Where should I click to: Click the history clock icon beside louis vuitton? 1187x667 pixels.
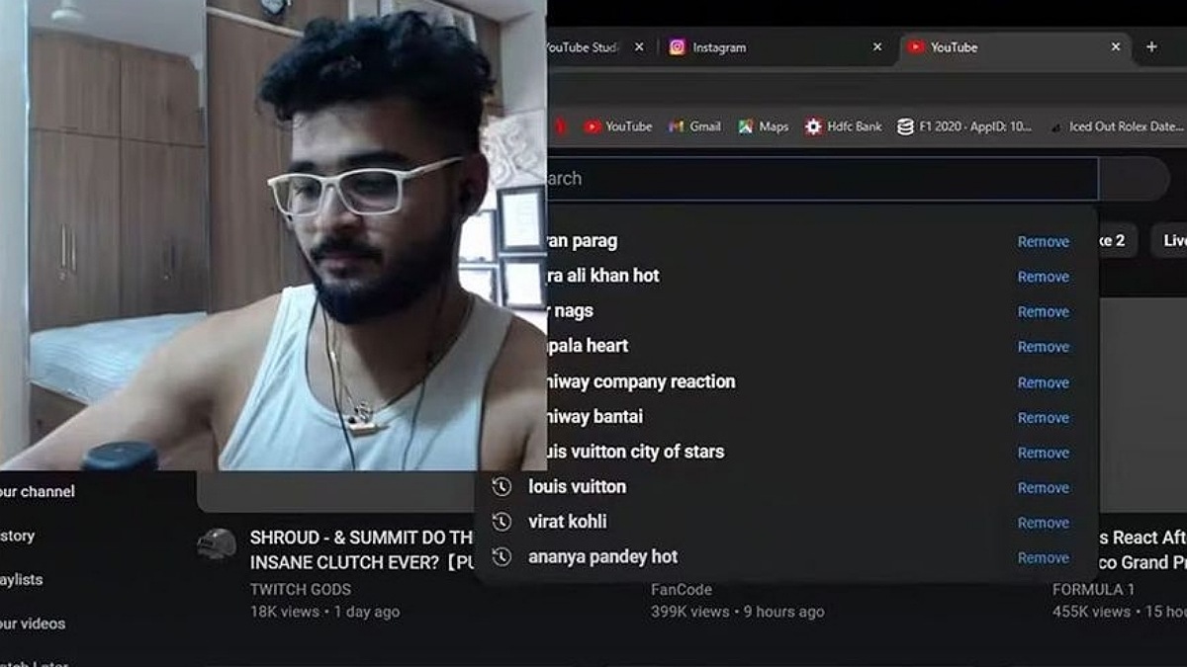point(502,487)
